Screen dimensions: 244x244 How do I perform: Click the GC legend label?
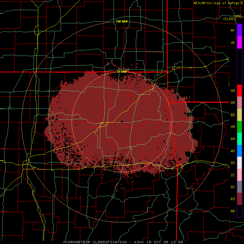pyautogui.click(x=233, y=187)
